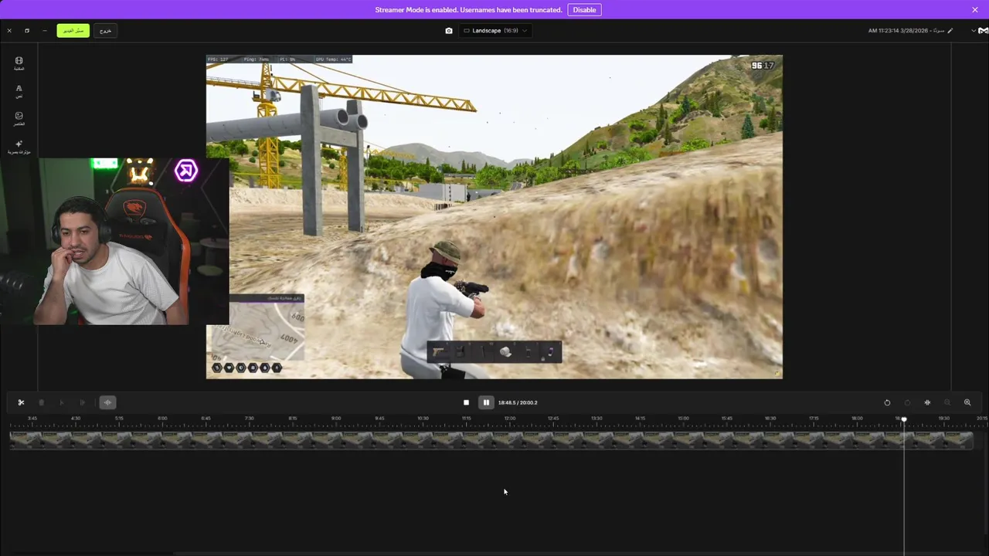
Task: Open the Landscape (16:9) aspect ratio dropdown
Action: [x=495, y=31]
